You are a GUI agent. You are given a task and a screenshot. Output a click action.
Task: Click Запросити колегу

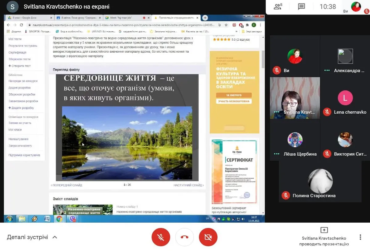click(x=20, y=146)
